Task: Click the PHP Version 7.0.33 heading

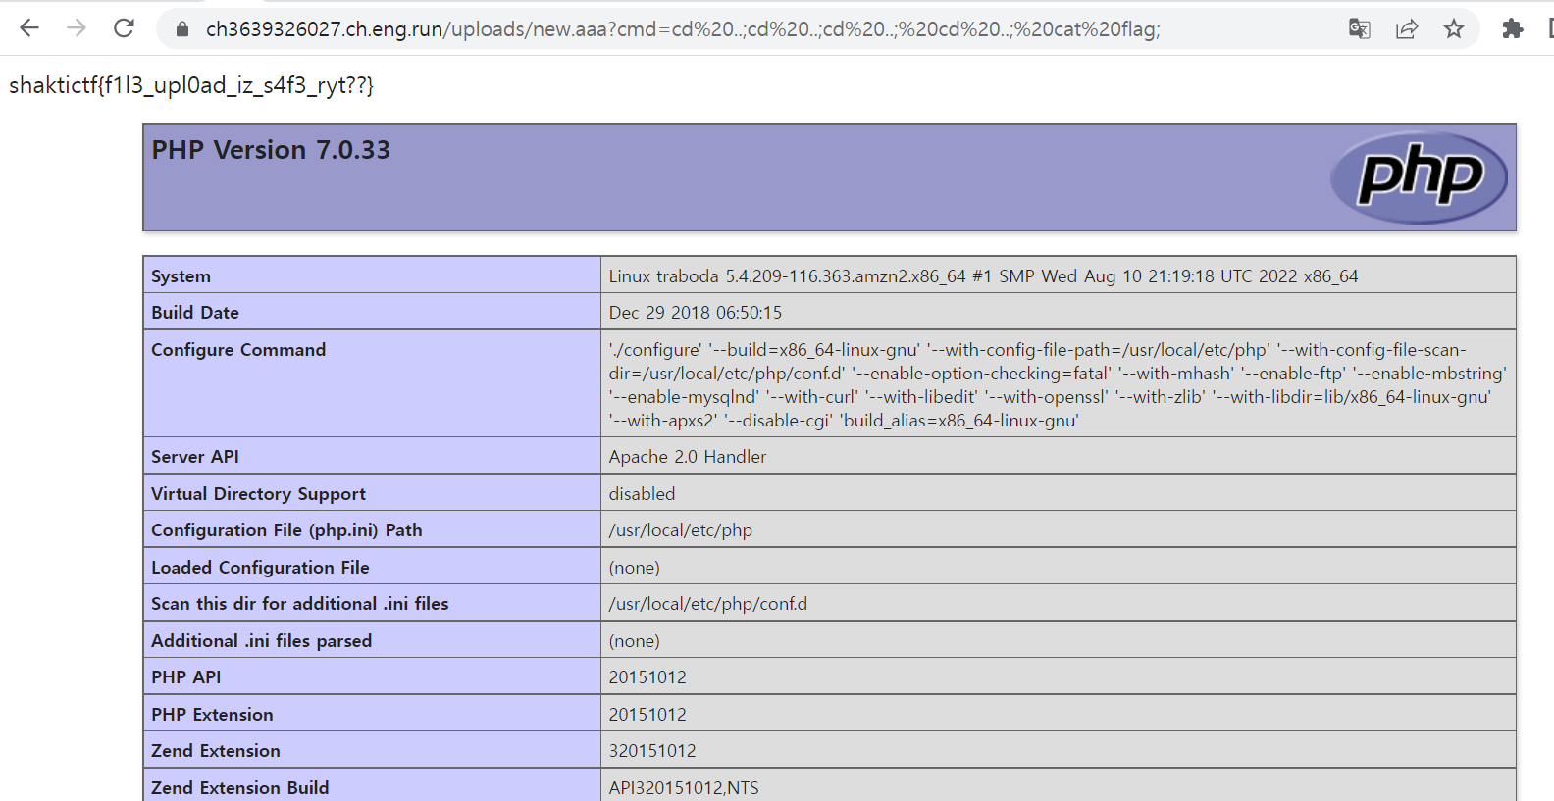Action: (x=271, y=150)
